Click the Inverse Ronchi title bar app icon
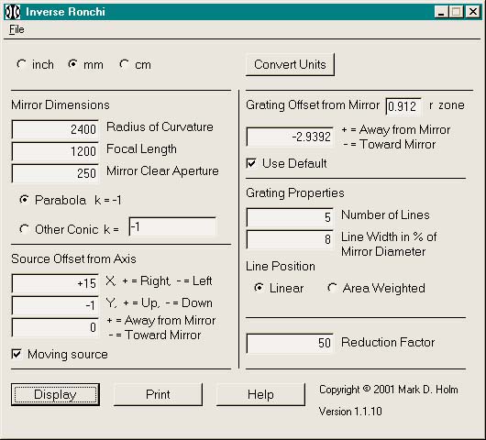The width and height of the screenshot is (486, 440). coord(13,12)
